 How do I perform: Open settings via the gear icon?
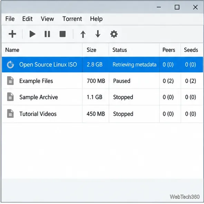click(114, 34)
